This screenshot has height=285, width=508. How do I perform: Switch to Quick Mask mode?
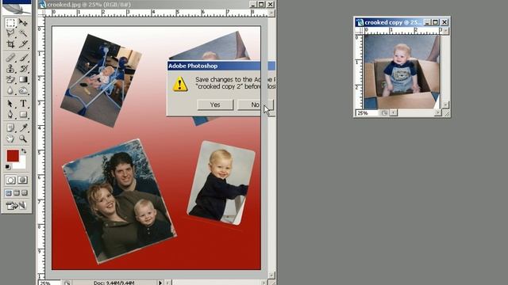pos(23,180)
